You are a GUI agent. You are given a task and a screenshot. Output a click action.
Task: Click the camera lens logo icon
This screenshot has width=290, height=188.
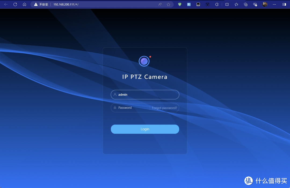(x=144, y=61)
